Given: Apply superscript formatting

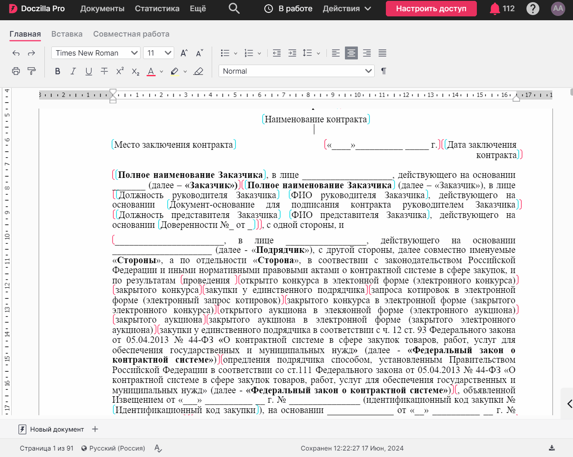Looking at the screenshot, I should coord(120,71).
